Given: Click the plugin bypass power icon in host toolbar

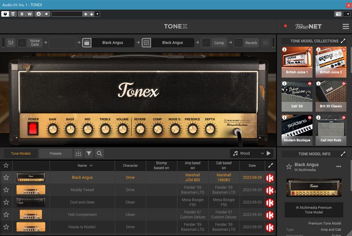Looking at the screenshot, I should 5,14.
